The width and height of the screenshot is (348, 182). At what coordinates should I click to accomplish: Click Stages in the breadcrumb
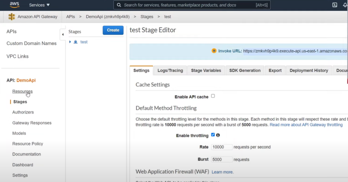click(x=147, y=16)
